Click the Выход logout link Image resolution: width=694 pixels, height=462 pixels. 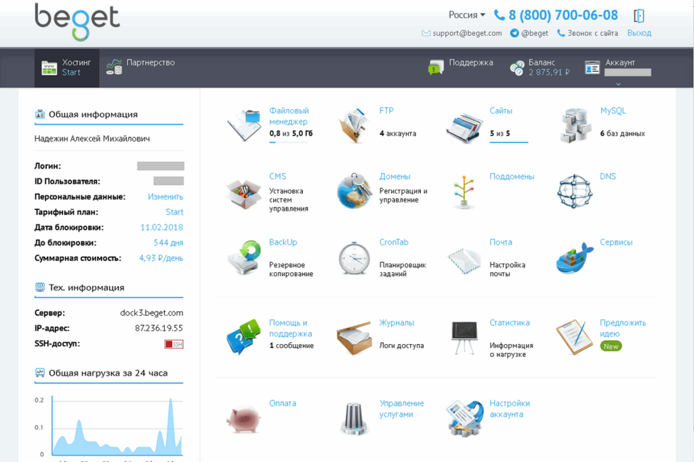click(639, 33)
